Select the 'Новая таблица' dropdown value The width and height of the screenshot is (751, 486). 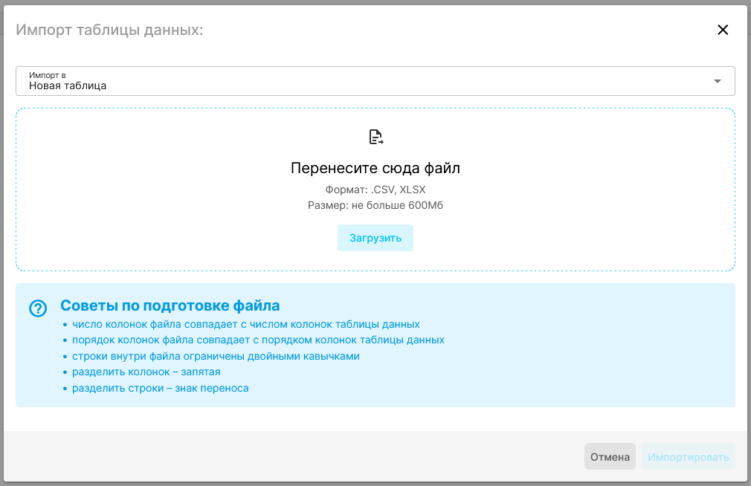coord(68,85)
